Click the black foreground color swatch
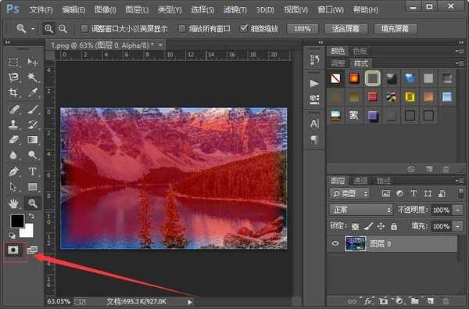The width and height of the screenshot is (469, 309). coord(17,221)
